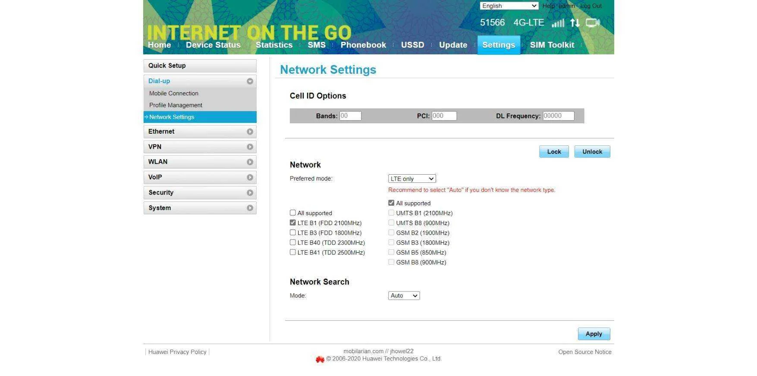Open the Open Source Notice link

(585, 352)
